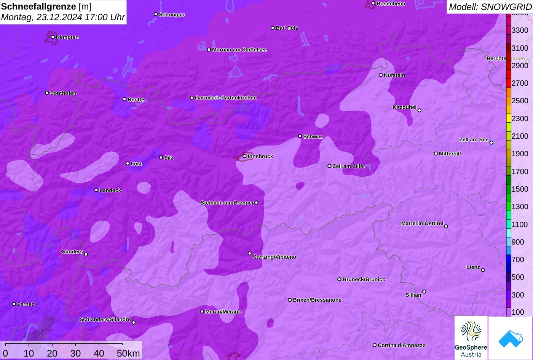Click the GeoSphere Austria logo
Image resolution: width=533 pixels, height=360 pixels.
click(x=471, y=338)
